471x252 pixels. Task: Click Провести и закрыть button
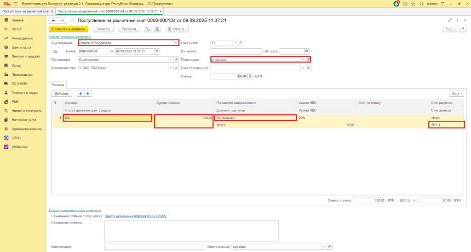pos(69,29)
